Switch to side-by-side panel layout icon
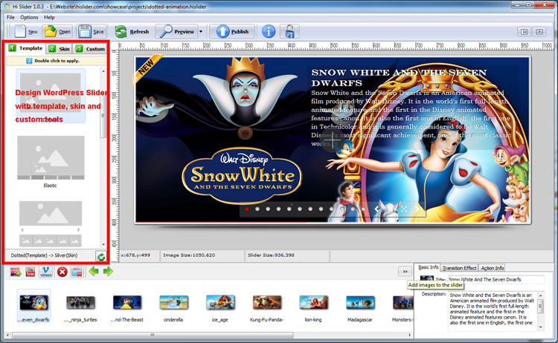The width and height of the screenshot is (558, 343). point(525,32)
